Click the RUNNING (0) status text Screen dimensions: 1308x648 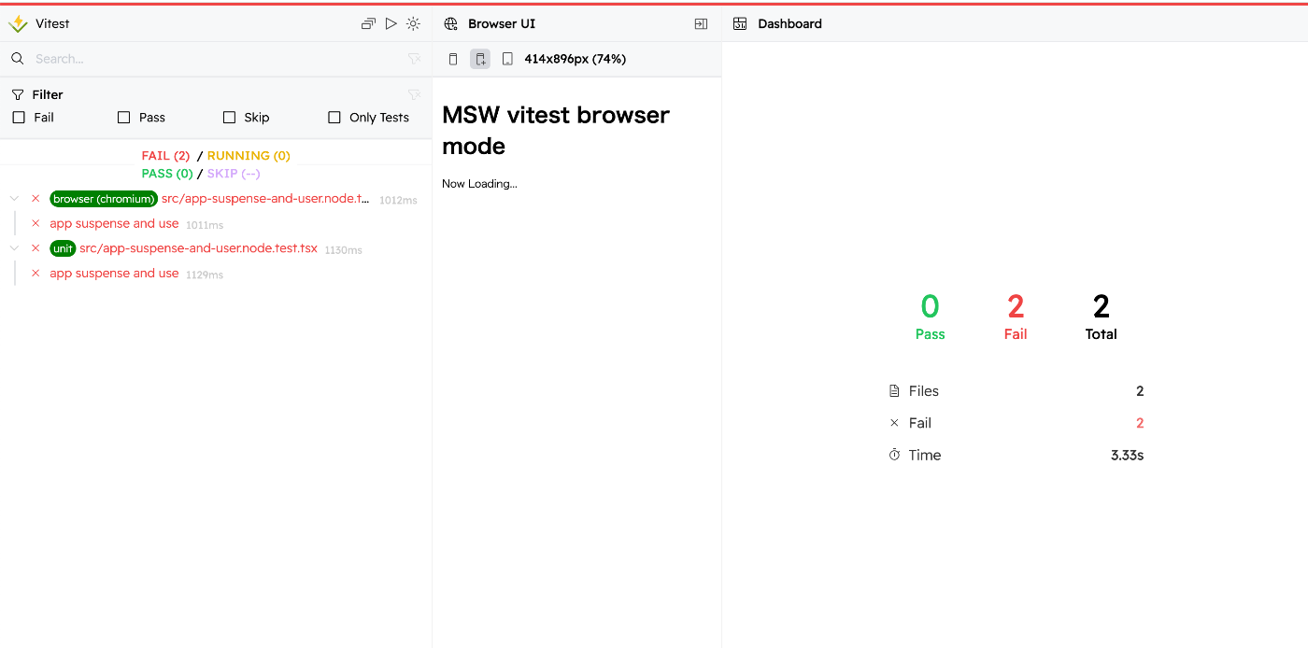tap(249, 156)
